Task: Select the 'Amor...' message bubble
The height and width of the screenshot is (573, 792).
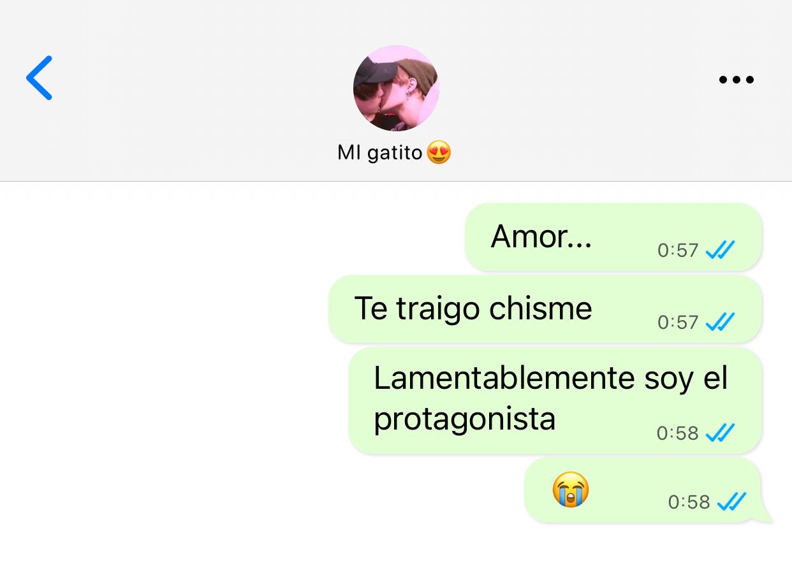Action: (613, 237)
